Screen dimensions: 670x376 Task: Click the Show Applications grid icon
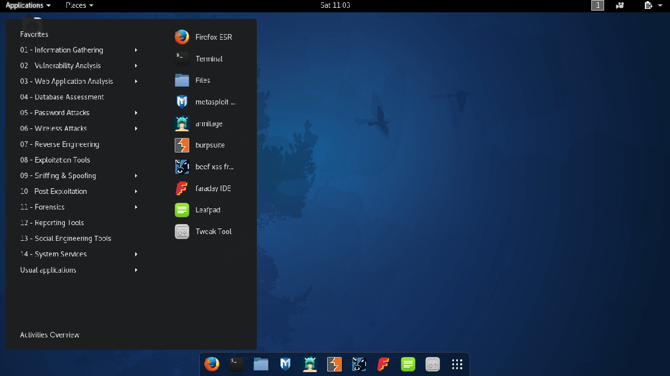click(457, 364)
